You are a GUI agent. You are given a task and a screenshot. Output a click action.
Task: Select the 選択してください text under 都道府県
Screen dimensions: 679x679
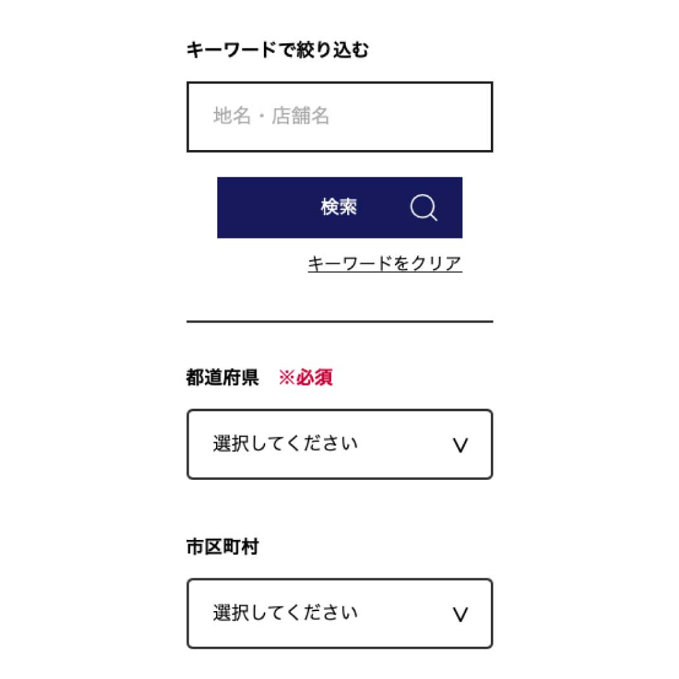click(x=285, y=444)
